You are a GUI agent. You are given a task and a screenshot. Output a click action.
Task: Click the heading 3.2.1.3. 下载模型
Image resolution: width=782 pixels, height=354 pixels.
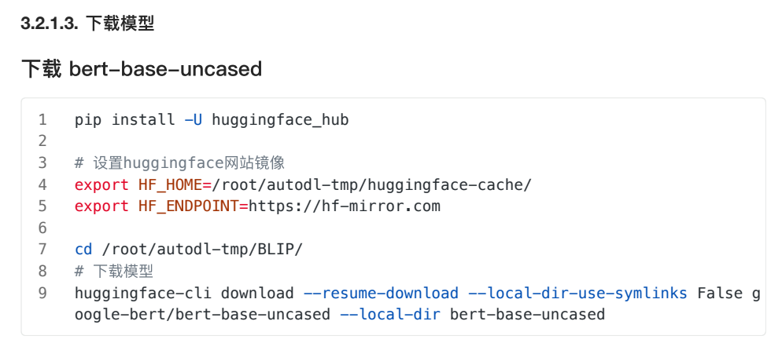pos(87,24)
